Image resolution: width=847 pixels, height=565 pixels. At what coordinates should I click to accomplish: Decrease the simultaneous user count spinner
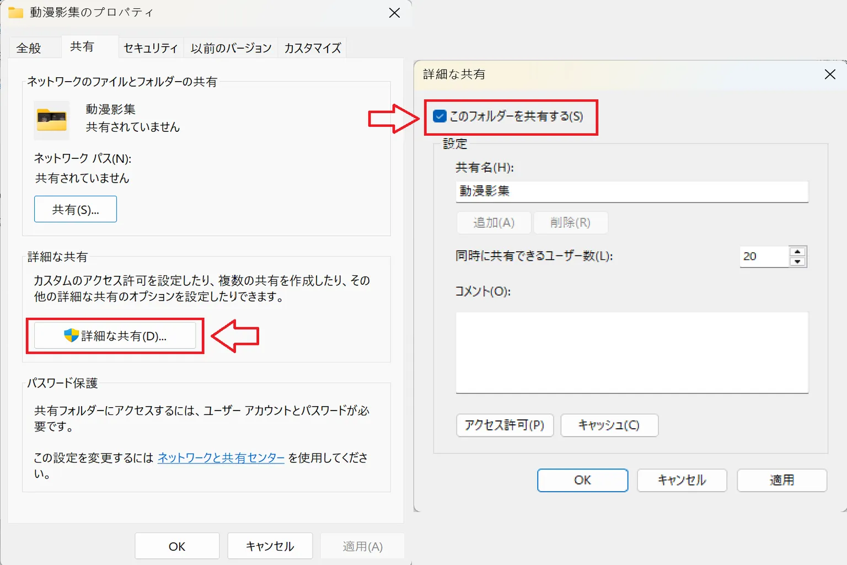point(797,262)
